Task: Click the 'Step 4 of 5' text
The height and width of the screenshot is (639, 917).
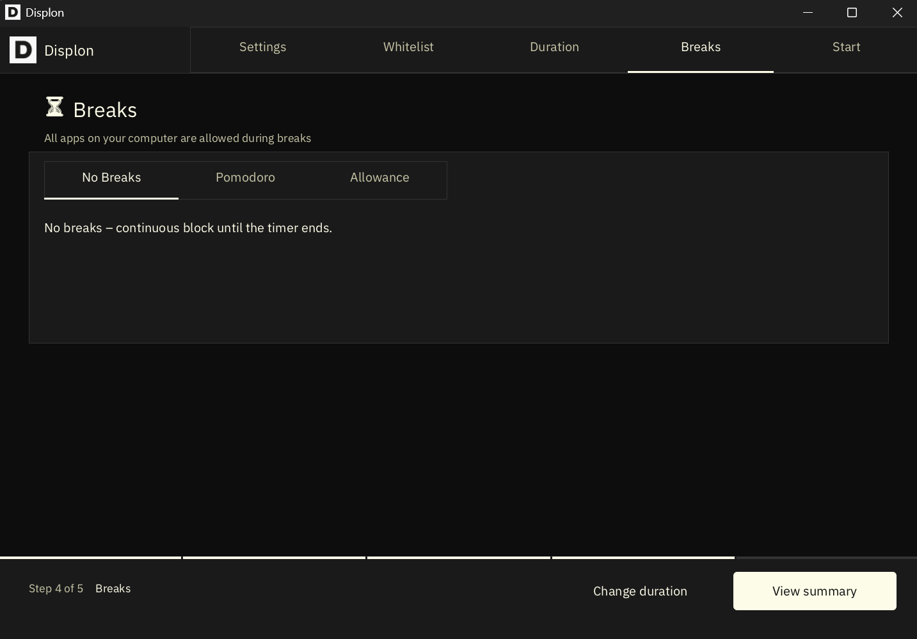Action: [x=56, y=588]
